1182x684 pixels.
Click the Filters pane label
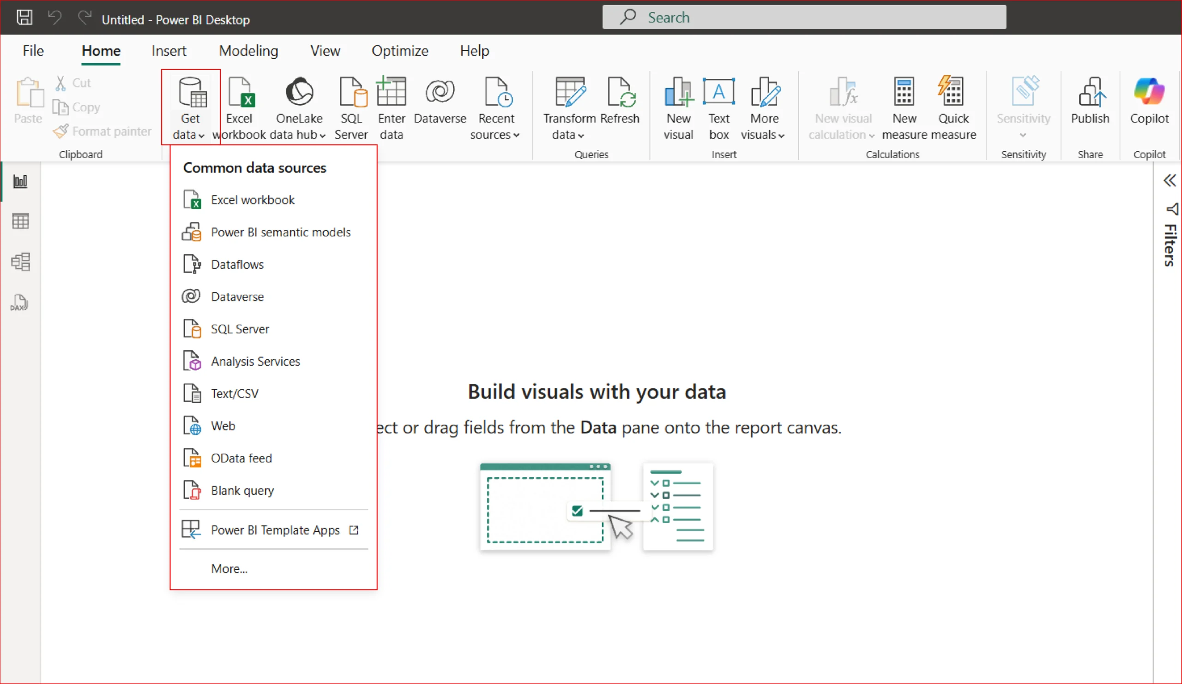pos(1170,245)
